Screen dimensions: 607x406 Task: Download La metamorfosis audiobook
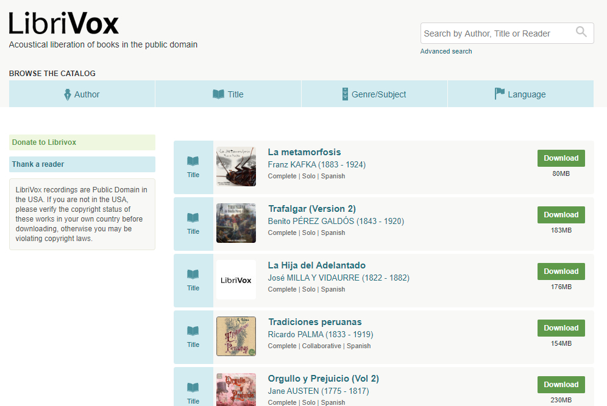click(561, 158)
